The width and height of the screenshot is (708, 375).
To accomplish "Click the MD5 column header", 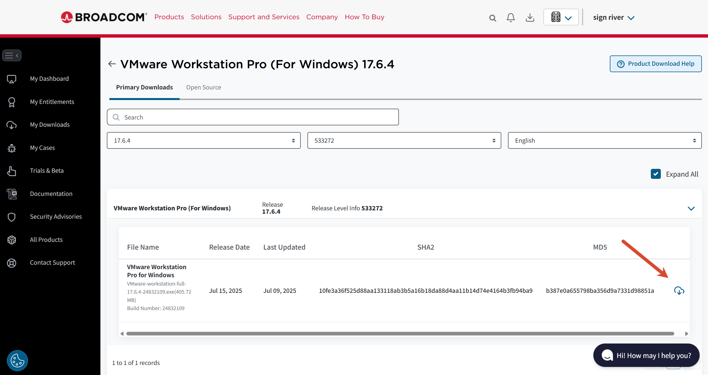I will (600, 247).
